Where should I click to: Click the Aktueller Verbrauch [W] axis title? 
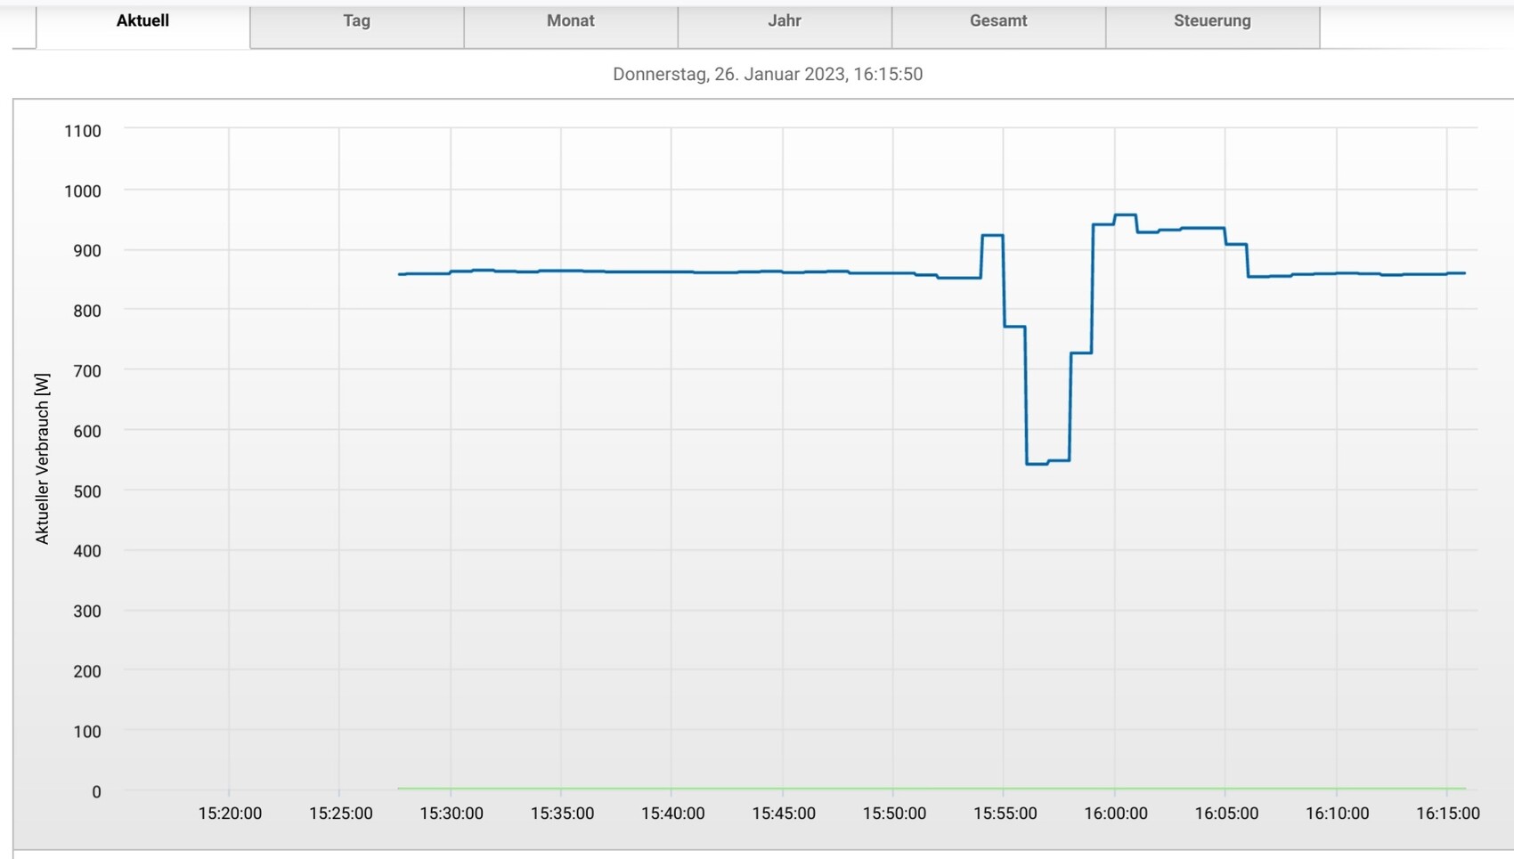pyautogui.click(x=42, y=458)
